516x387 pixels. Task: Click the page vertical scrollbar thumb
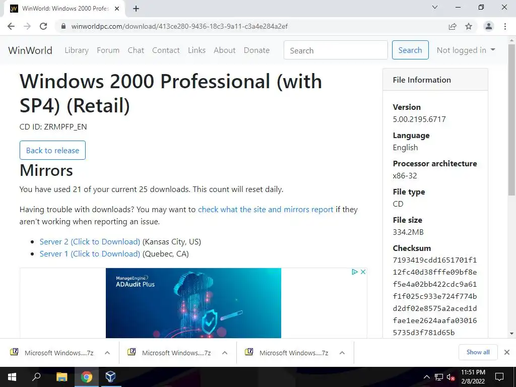pos(512,120)
